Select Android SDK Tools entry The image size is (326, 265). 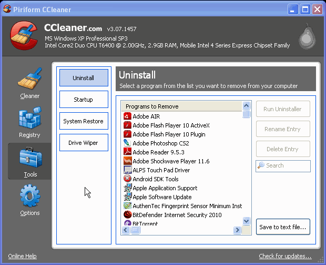(156, 179)
